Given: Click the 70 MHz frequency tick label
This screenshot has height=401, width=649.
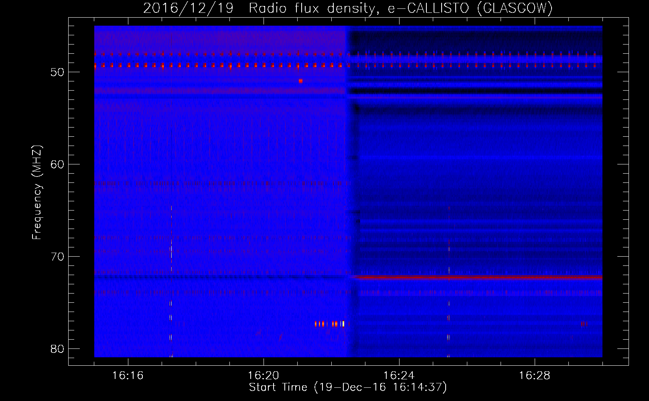Looking at the screenshot, I should click(57, 256).
